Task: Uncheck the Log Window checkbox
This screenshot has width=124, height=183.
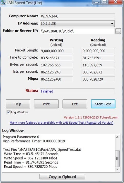Action: (x=8, y=112)
